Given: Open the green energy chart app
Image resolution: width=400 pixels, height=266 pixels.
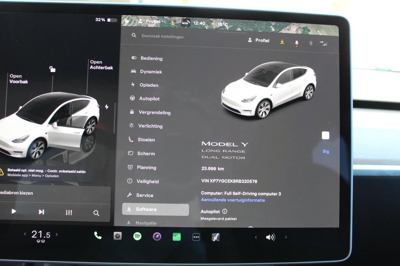Looking at the screenshot, I should point(177,237).
